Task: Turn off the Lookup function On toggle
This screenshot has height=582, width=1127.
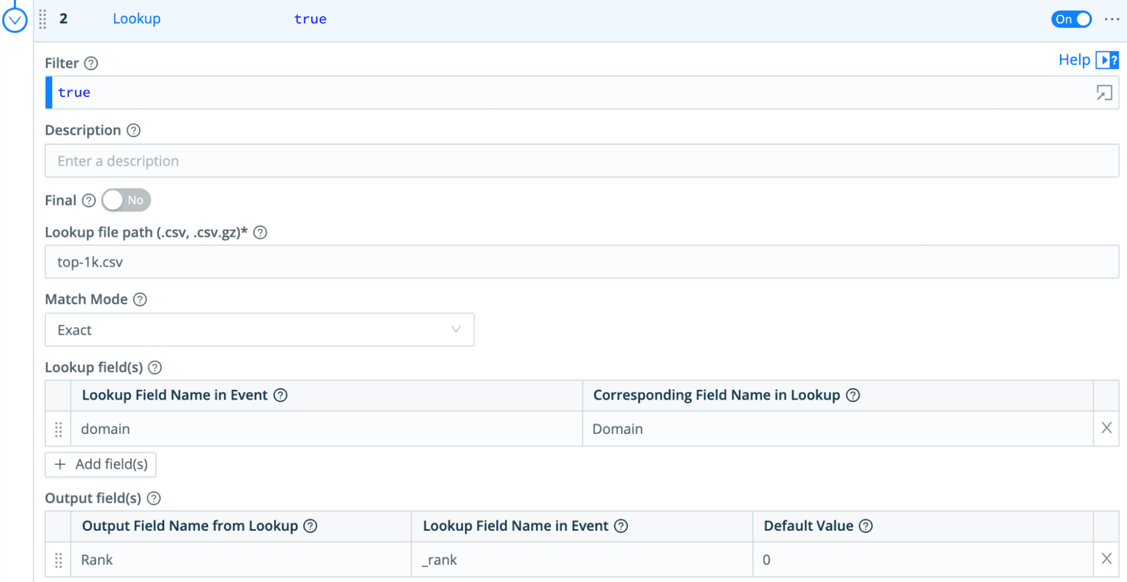Action: pyautogui.click(x=1071, y=19)
